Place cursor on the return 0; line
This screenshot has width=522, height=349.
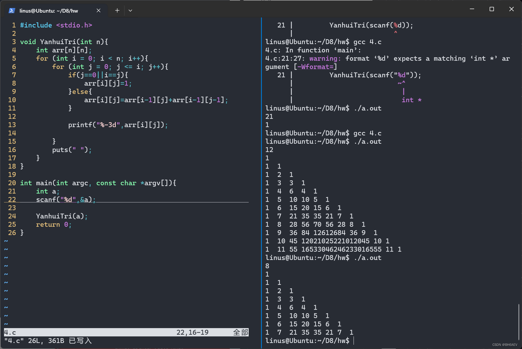pyautogui.click(x=54, y=224)
